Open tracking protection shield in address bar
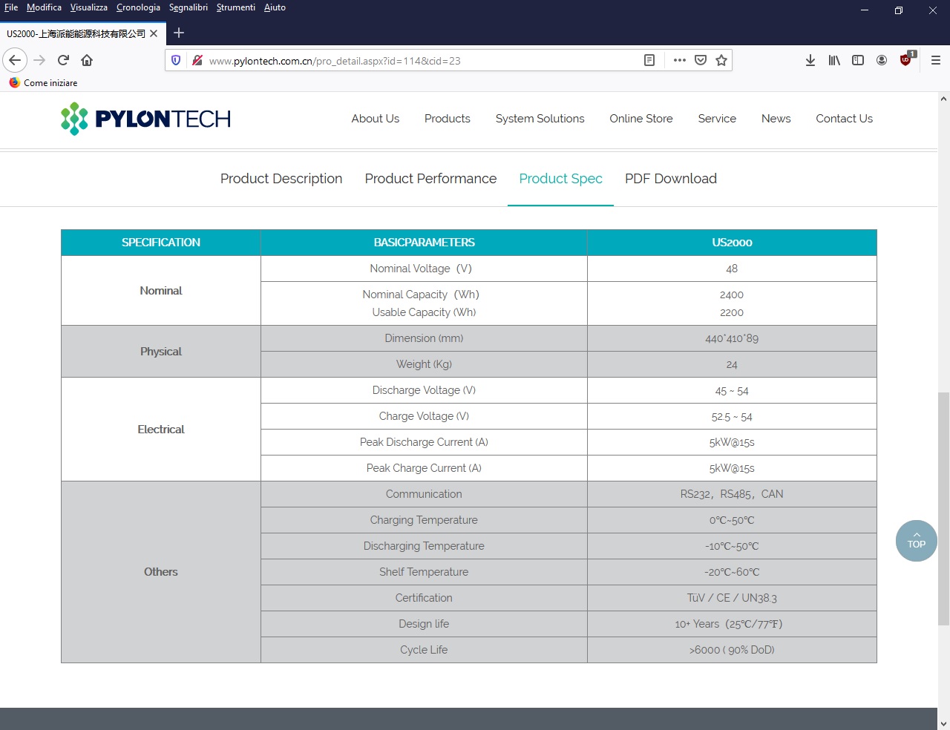 pos(176,60)
